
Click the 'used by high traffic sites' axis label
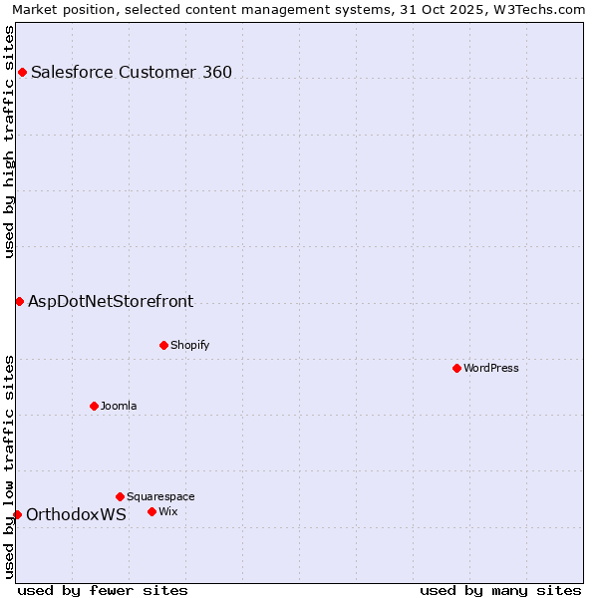coord(9,142)
